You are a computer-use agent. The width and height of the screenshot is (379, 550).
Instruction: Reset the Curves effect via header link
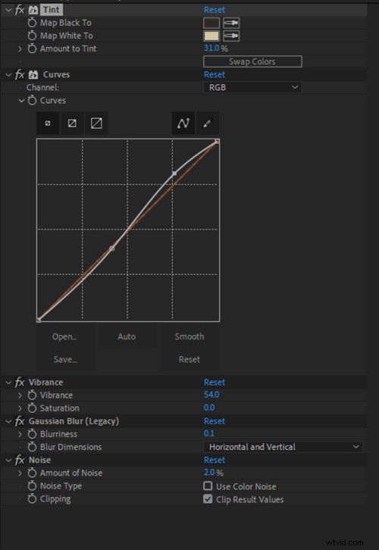click(215, 74)
